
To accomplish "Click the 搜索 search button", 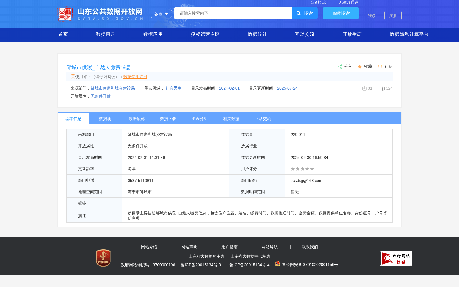I will 305,13.
